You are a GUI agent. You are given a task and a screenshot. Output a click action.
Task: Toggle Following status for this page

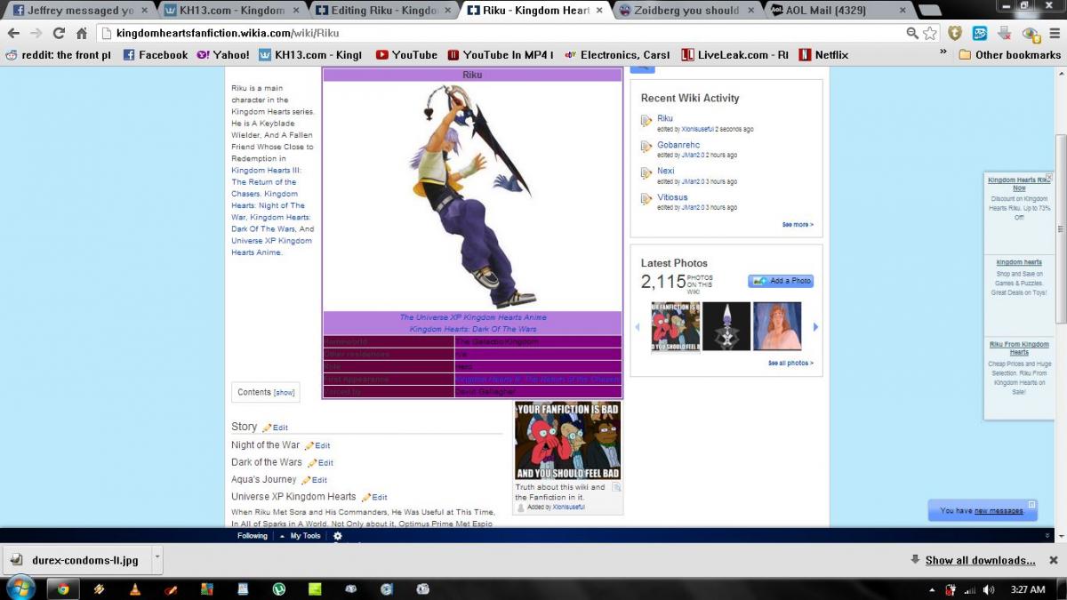[252, 536]
